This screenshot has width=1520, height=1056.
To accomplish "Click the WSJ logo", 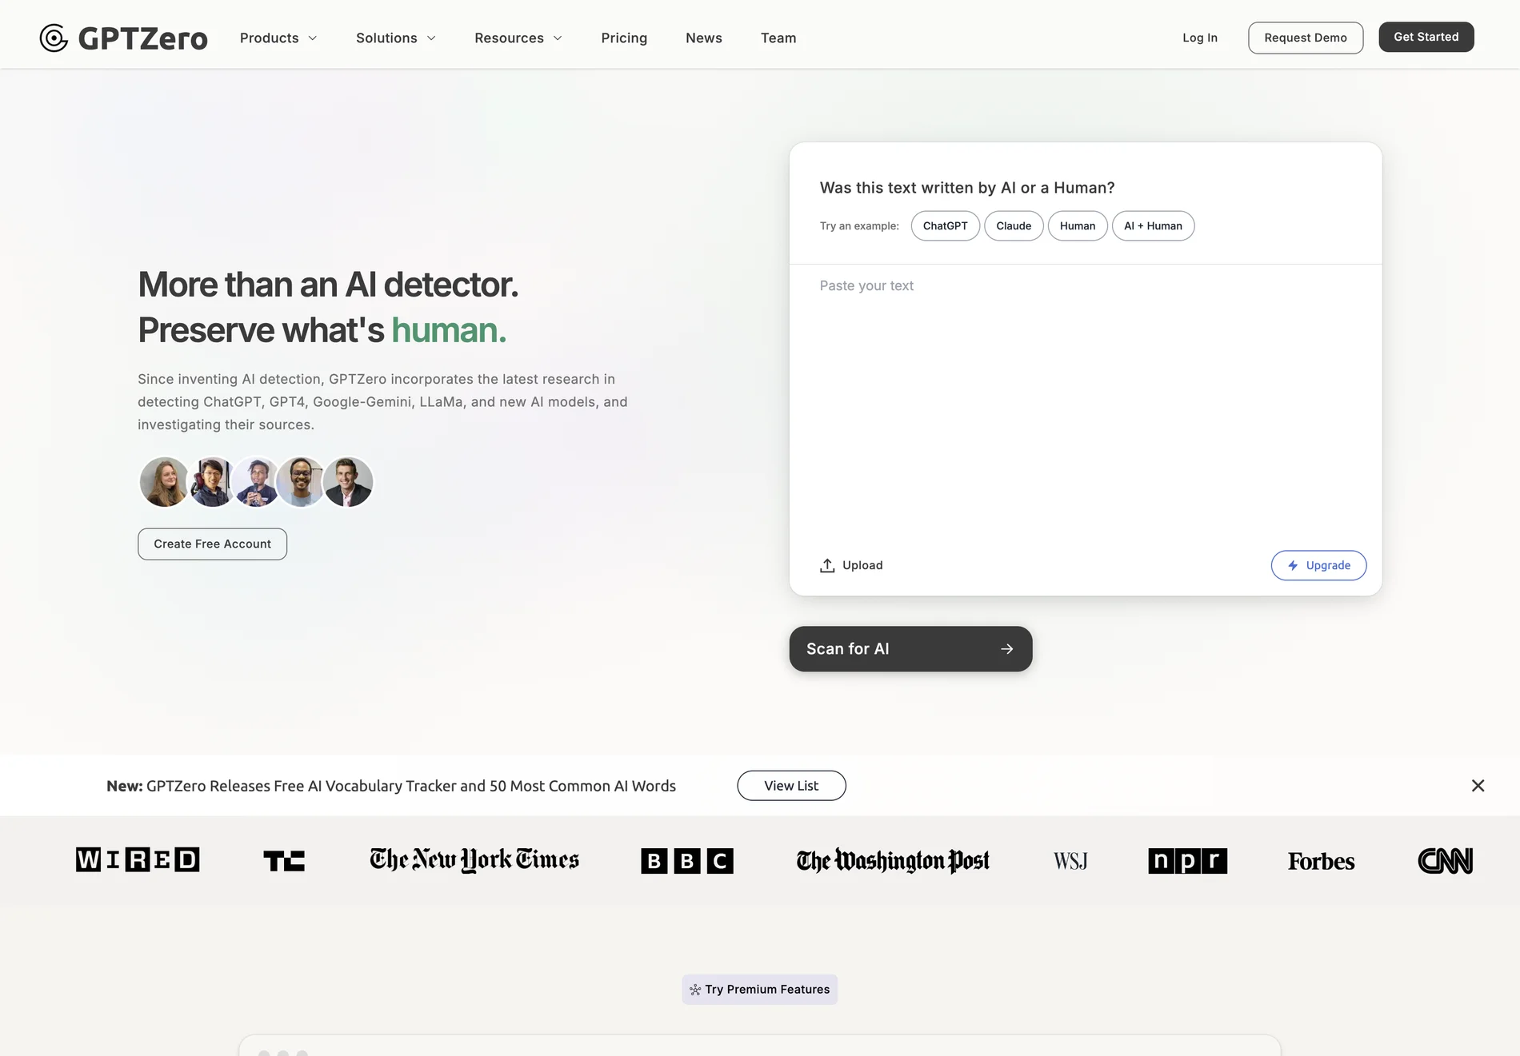I will coord(1070,860).
